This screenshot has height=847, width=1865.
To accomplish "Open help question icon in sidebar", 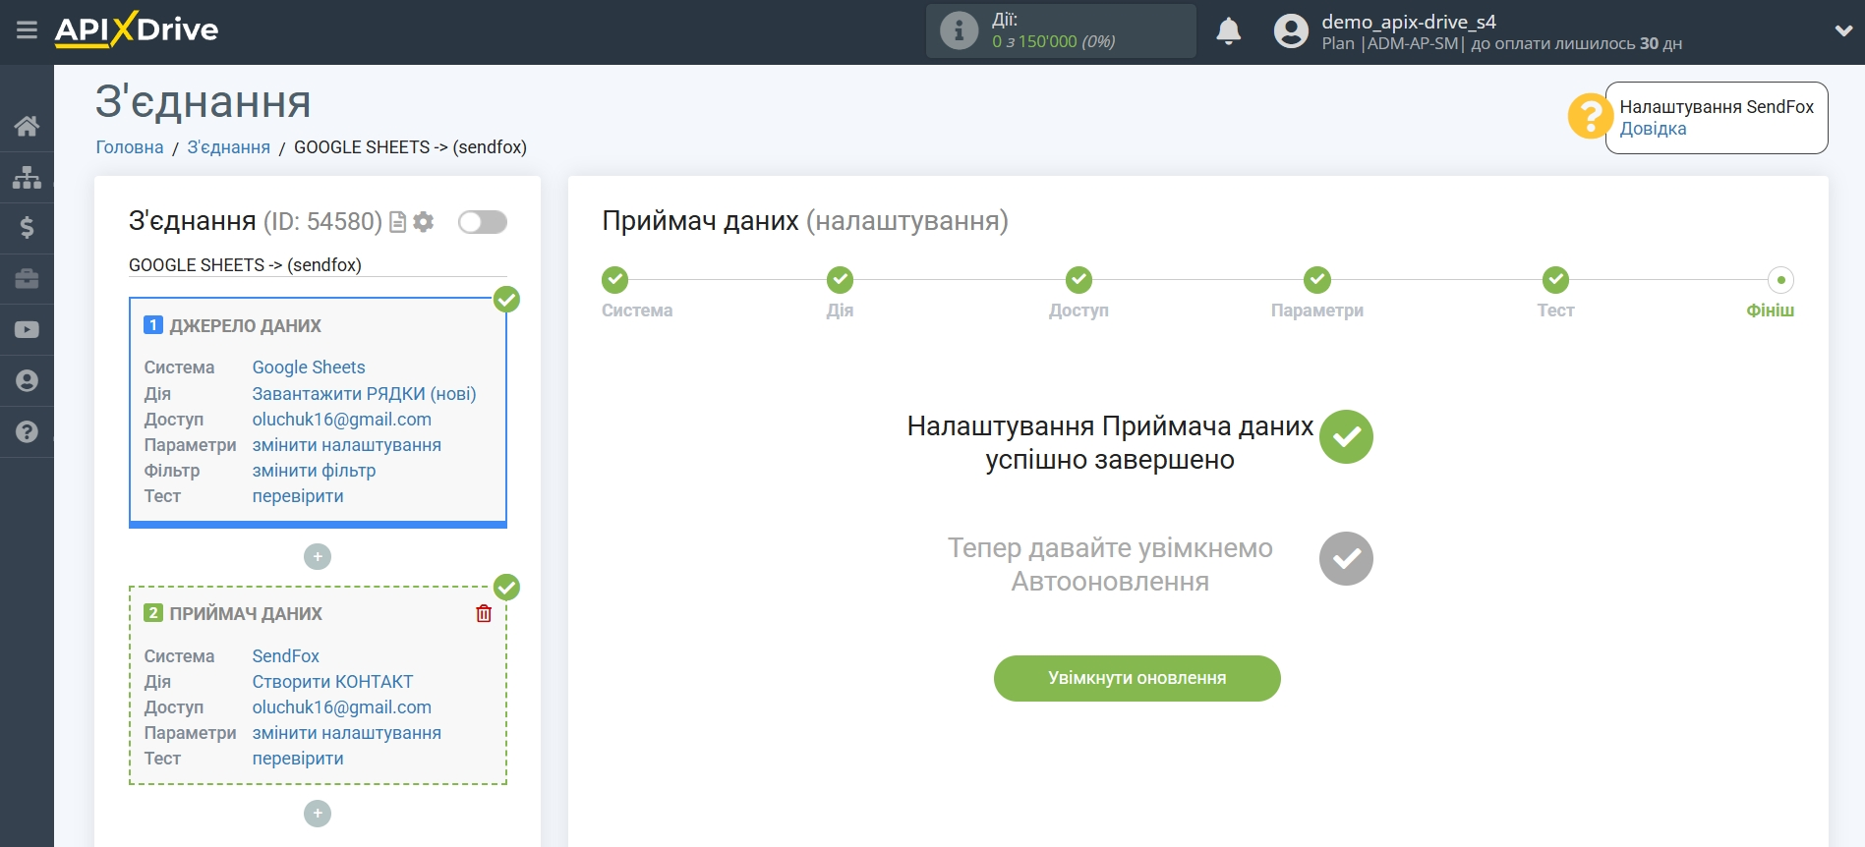I will tap(27, 431).
